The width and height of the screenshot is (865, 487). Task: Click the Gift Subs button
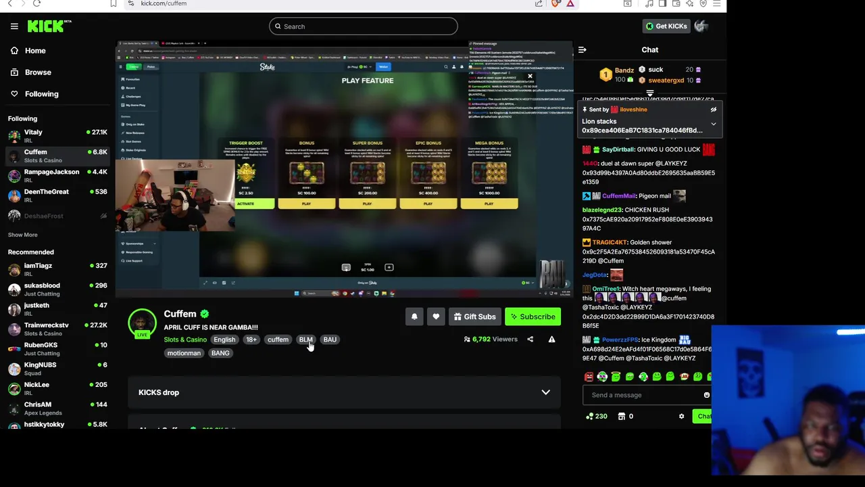tap(475, 317)
